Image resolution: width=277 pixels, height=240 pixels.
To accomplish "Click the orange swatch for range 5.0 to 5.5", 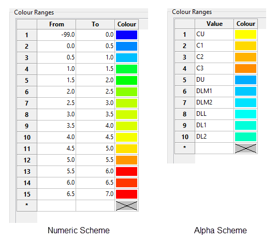I will (126, 160).
